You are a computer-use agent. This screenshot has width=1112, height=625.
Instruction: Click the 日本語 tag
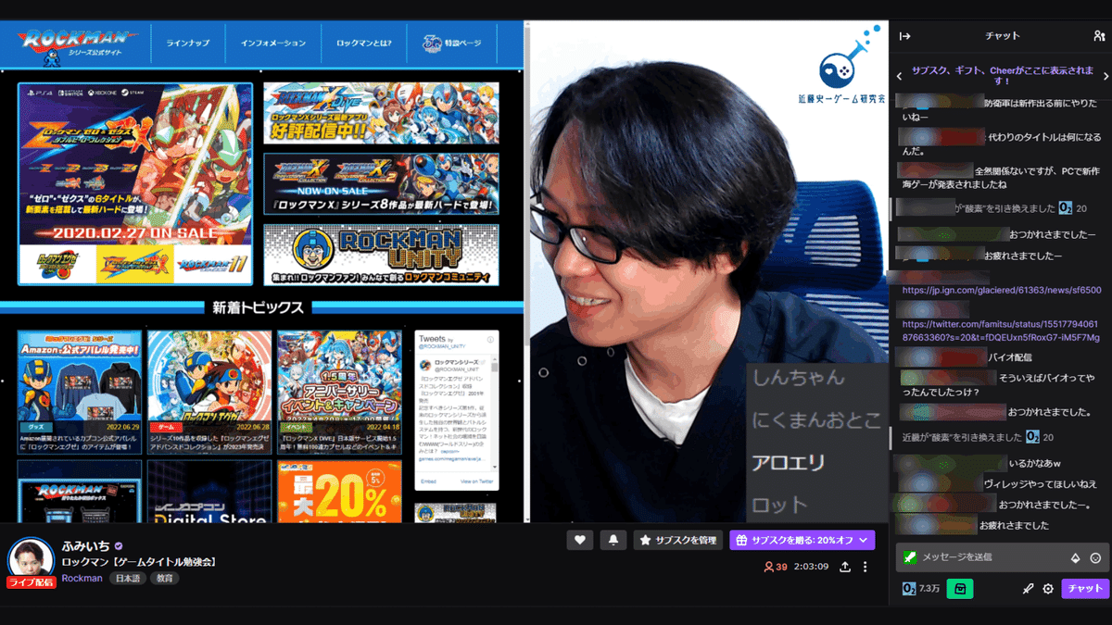pyautogui.click(x=127, y=578)
